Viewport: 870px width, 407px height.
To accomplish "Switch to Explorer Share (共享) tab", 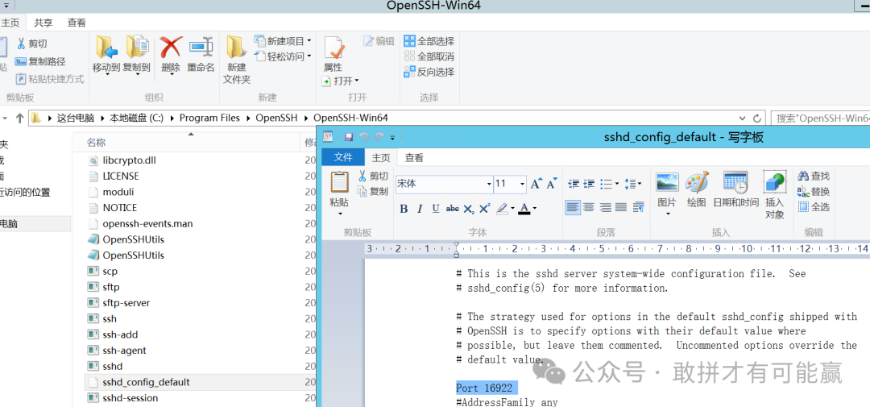I will pos(43,23).
